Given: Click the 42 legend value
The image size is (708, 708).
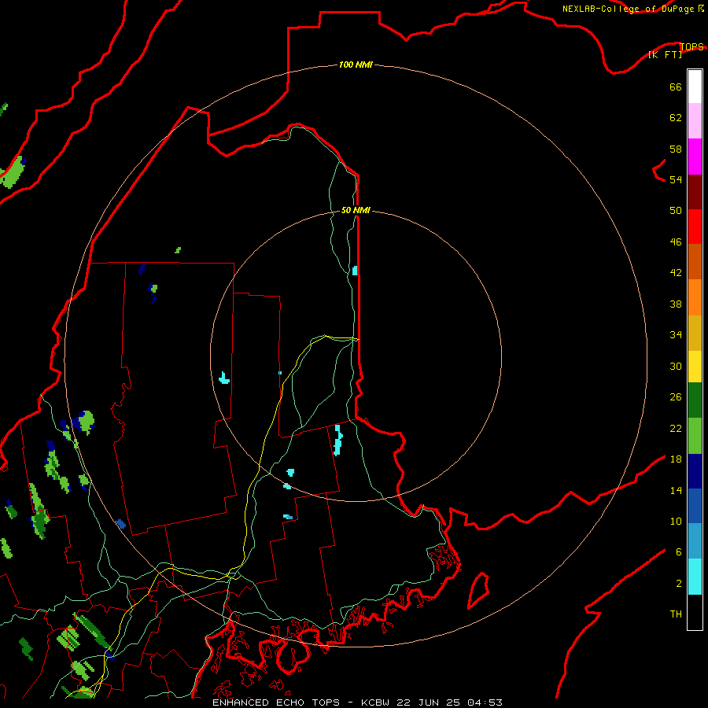Looking at the screenshot, I should (676, 273).
